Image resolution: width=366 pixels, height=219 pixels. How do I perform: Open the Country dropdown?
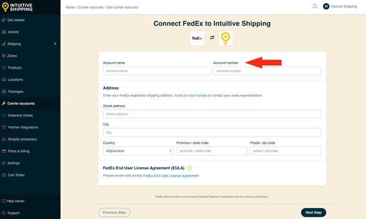point(138,151)
